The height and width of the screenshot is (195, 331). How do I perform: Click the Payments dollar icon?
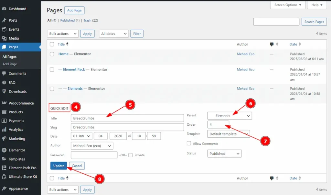click(x=4, y=121)
